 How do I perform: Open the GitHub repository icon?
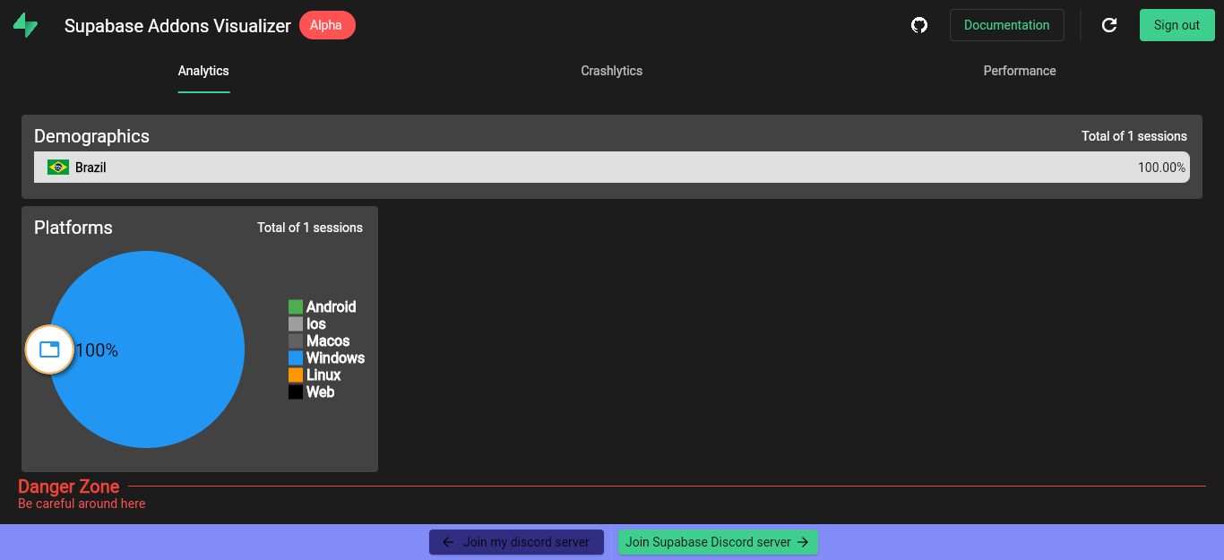pyautogui.click(x=919, y=25)
